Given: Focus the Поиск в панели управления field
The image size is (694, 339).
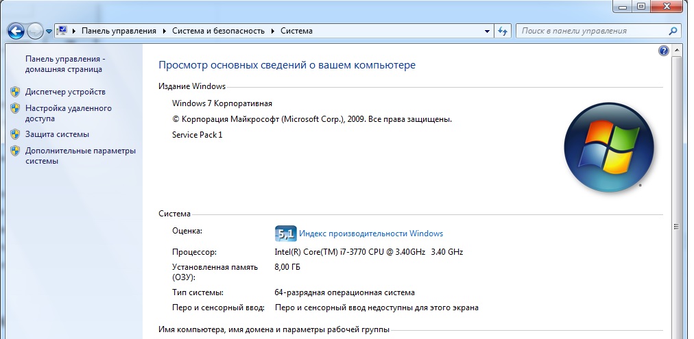Looking at the screenshot, I should [590, 31].
